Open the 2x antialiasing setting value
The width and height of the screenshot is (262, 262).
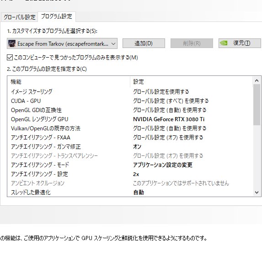136,174
